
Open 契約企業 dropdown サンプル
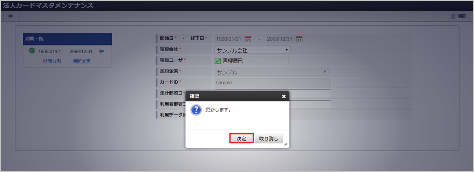point(272,72)
